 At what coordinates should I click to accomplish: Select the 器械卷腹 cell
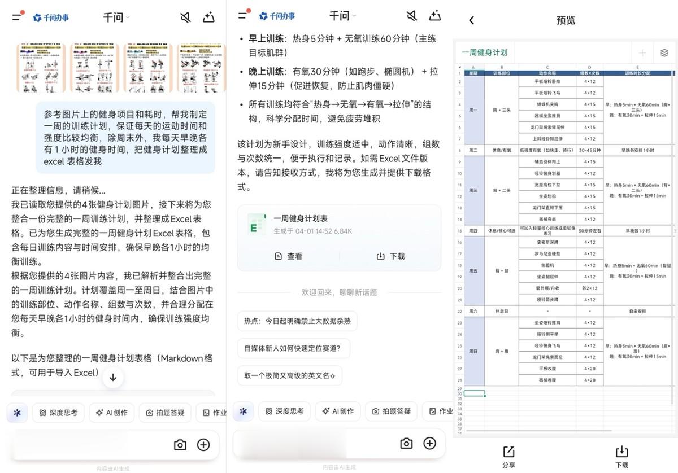pyautogui.click(x=547, y=380)
